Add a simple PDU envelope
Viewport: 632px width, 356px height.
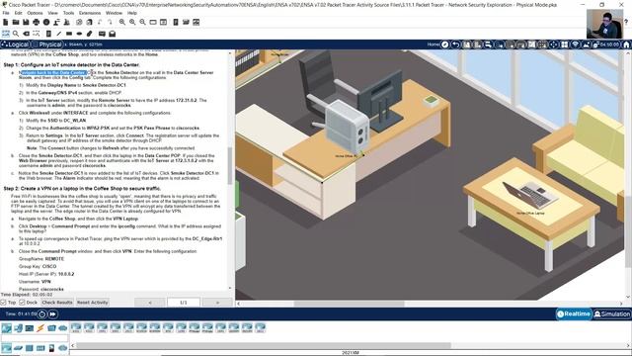102,34
